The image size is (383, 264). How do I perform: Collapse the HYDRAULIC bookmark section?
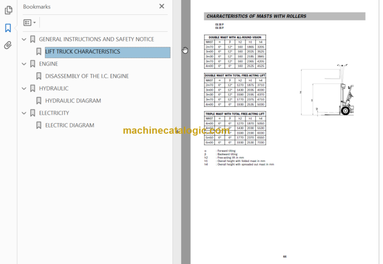pos(24,88)
